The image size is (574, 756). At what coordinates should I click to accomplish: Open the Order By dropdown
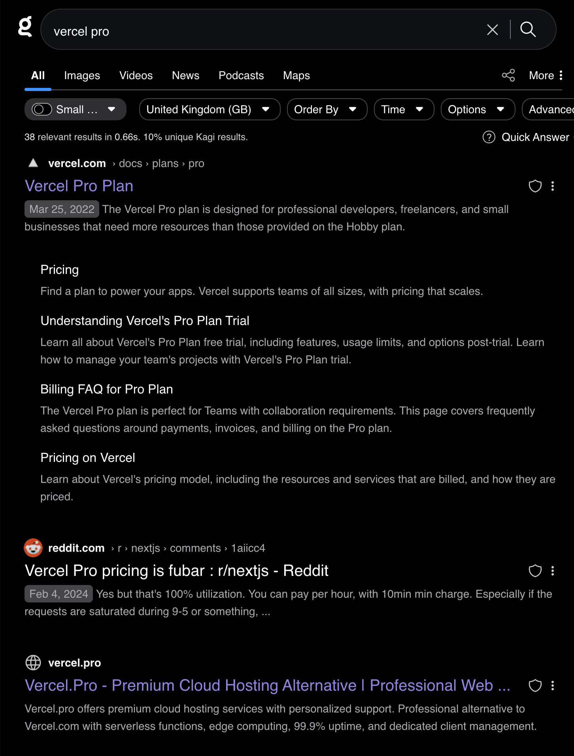pos(327,109)
